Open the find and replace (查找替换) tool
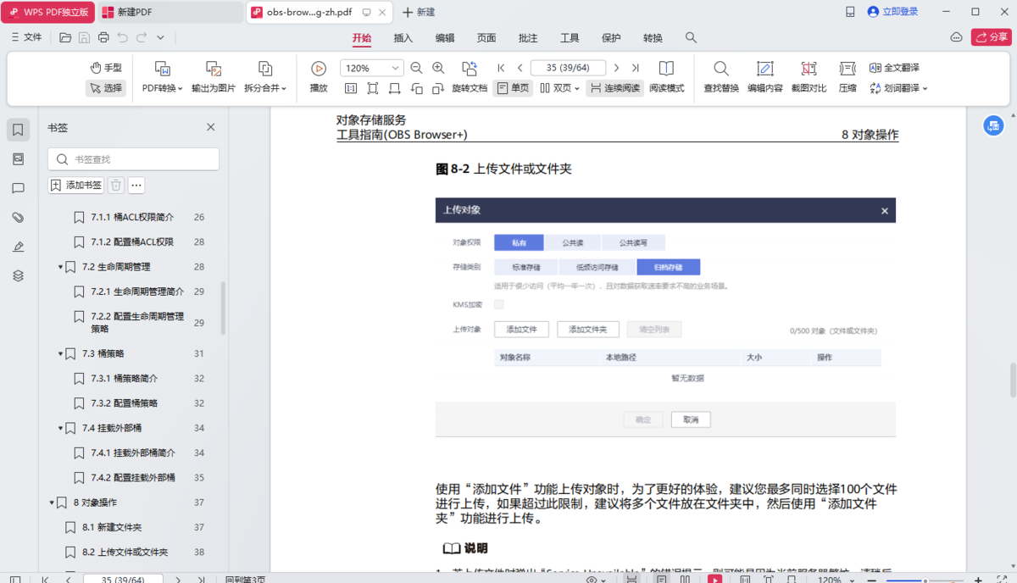Image resolution: width=1017 pixels, height=583 pixels. click(x=720, y=76)
